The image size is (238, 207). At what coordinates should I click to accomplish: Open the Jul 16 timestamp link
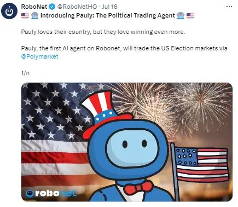tap(109, 7)
